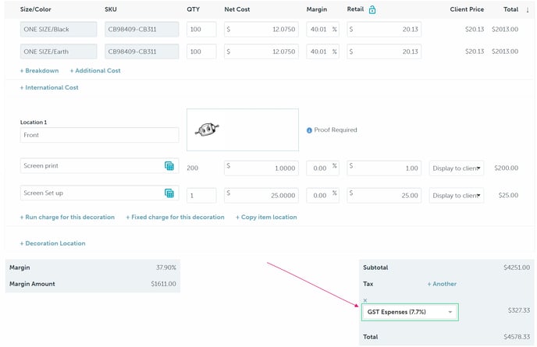Viewport: 537px width, 347px height.
Task: Open the grid icon in Screen Set up field
Action: tap(169, 193)
